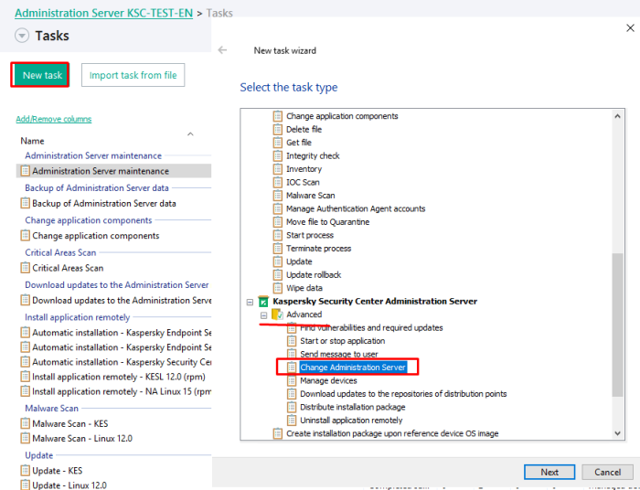Viewport: 640px width, 490px height.
Task: Click the Start process task icon
Action: click(x=278, y=235)
